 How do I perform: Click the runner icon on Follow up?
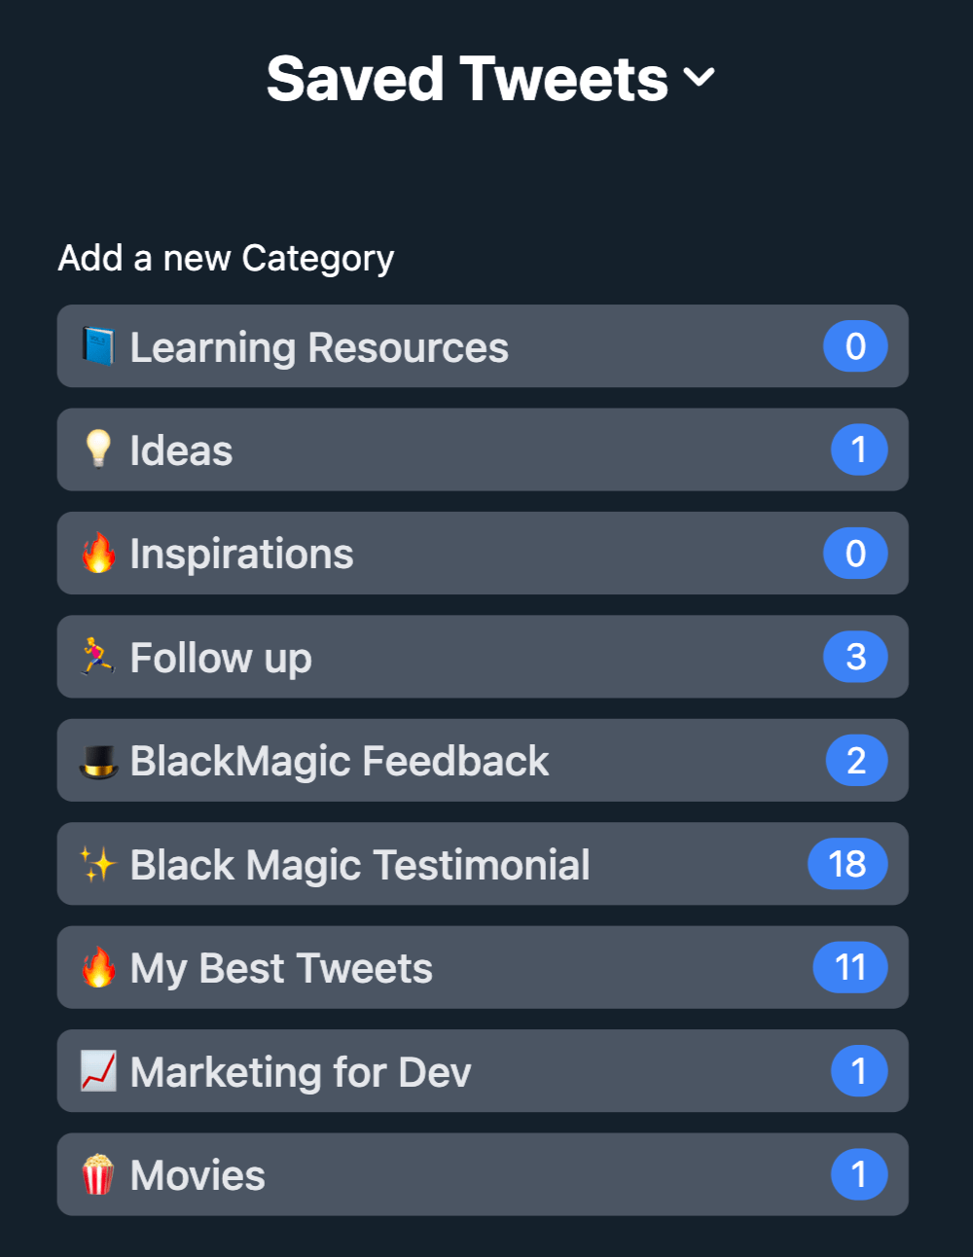click(x=98, y=657)
